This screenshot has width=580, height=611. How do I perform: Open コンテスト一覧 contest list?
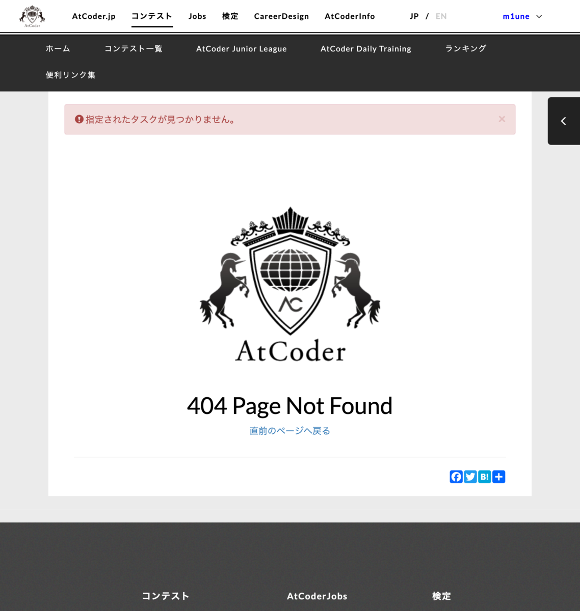(x=134, y=48)
